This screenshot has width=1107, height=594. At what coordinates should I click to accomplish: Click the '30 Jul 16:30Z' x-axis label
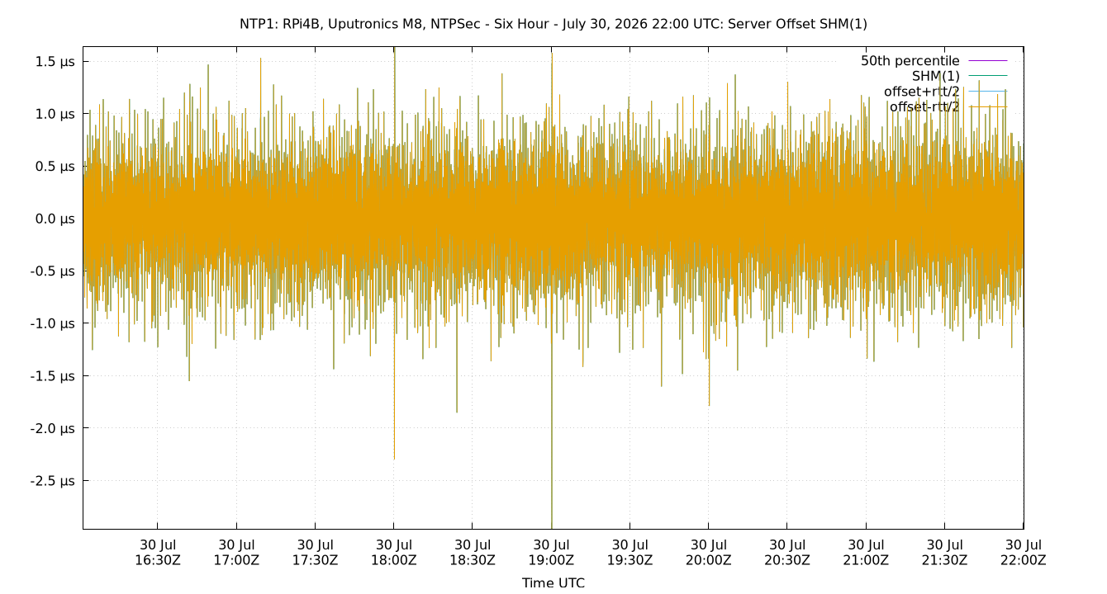point(157,552)
